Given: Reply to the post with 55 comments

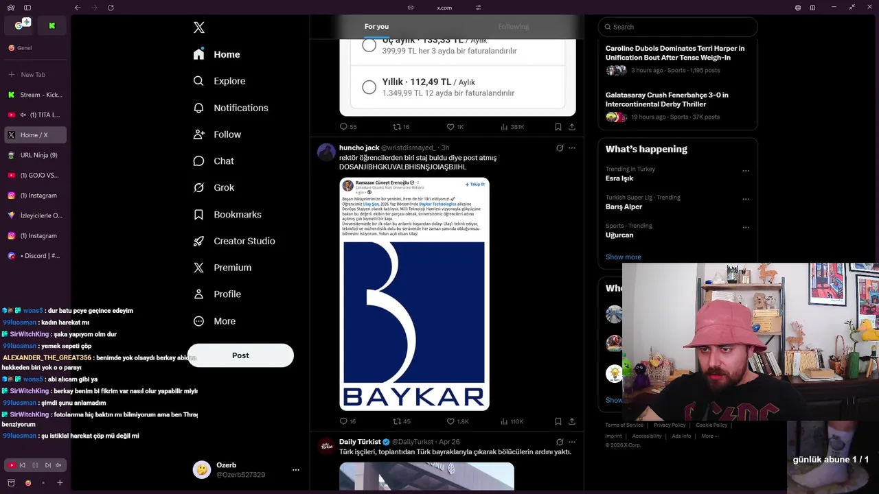Looking at the screenshot, I should [x=347, y=127].
